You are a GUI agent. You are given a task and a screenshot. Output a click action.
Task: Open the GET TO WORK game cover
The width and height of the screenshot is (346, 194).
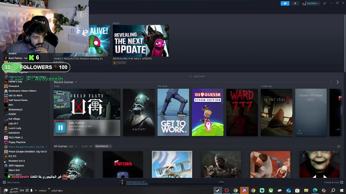173,113
